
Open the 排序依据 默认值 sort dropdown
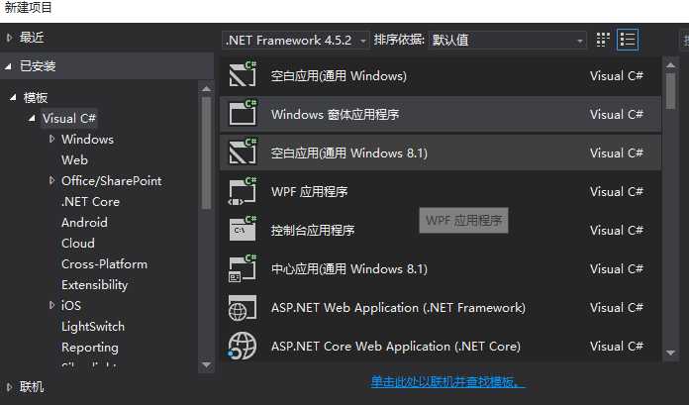point(507,41)
